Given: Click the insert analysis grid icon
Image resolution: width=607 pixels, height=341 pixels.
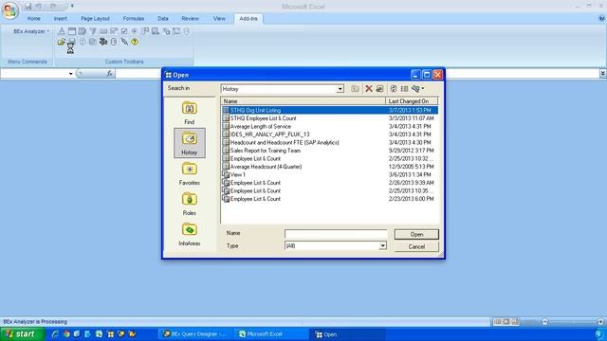Looking at the screenshot, I should coord(72,31).
